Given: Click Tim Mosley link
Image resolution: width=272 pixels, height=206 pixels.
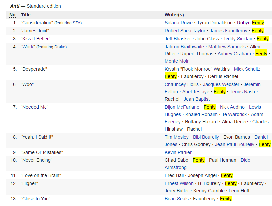Looking at the screenshot, I should [176, 137].
